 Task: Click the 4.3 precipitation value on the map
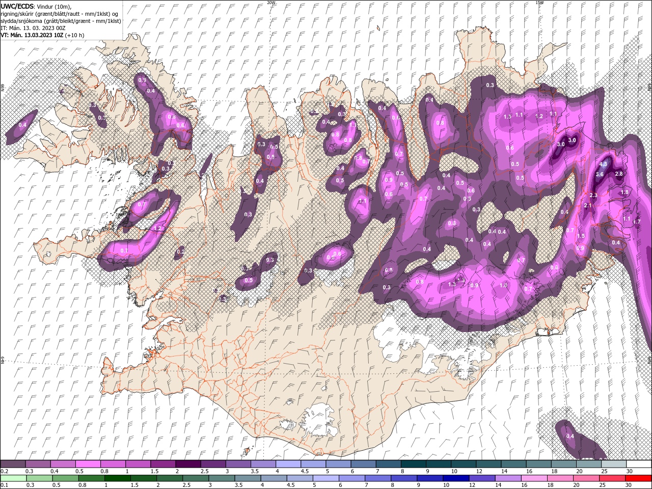tap(604, 164)
